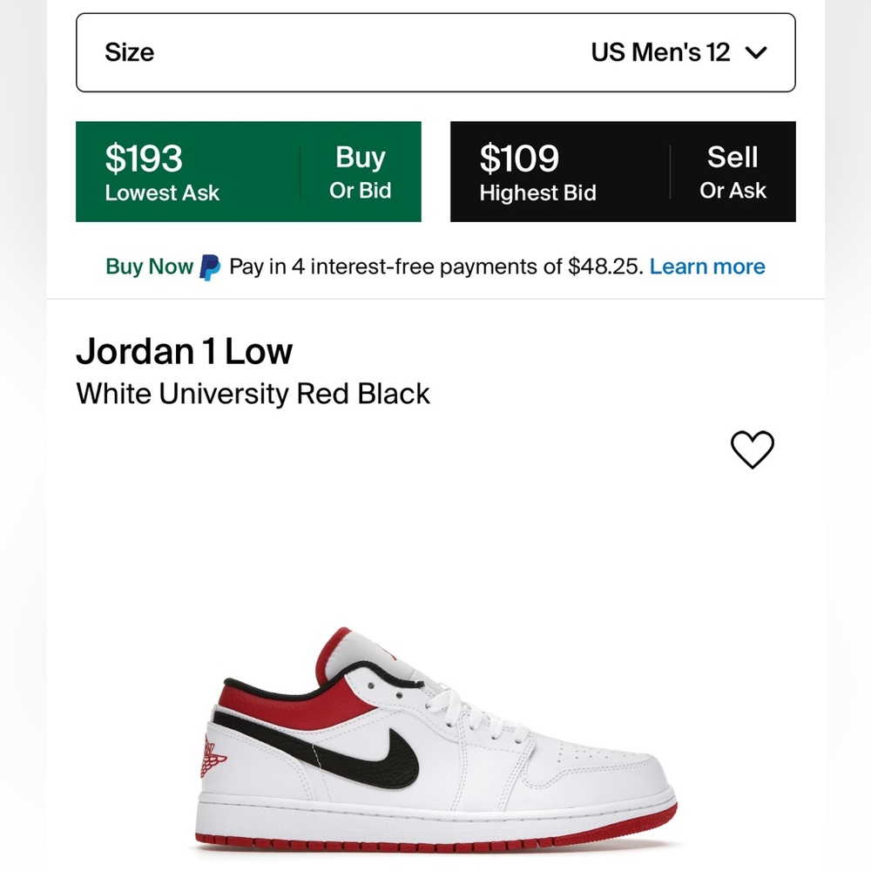This screenshot has width=871, height=871.
Task: Click the Or Bid label
Action: (361, 190)
